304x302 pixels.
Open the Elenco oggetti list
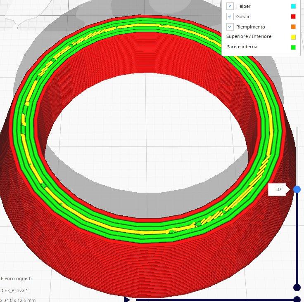(x=16, y=278)
